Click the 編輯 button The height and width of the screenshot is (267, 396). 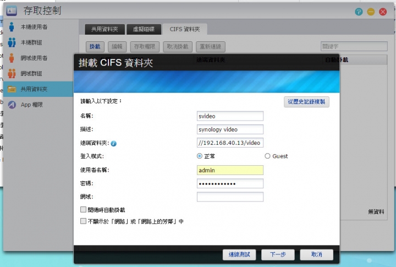(117, 47)
